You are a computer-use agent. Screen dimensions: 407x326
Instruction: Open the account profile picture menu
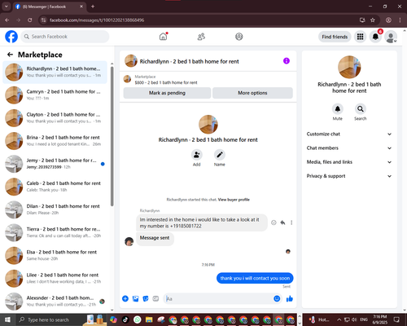point(391,37)
